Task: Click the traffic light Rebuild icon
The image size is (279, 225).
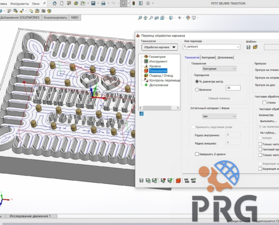Action: (134, 3)
